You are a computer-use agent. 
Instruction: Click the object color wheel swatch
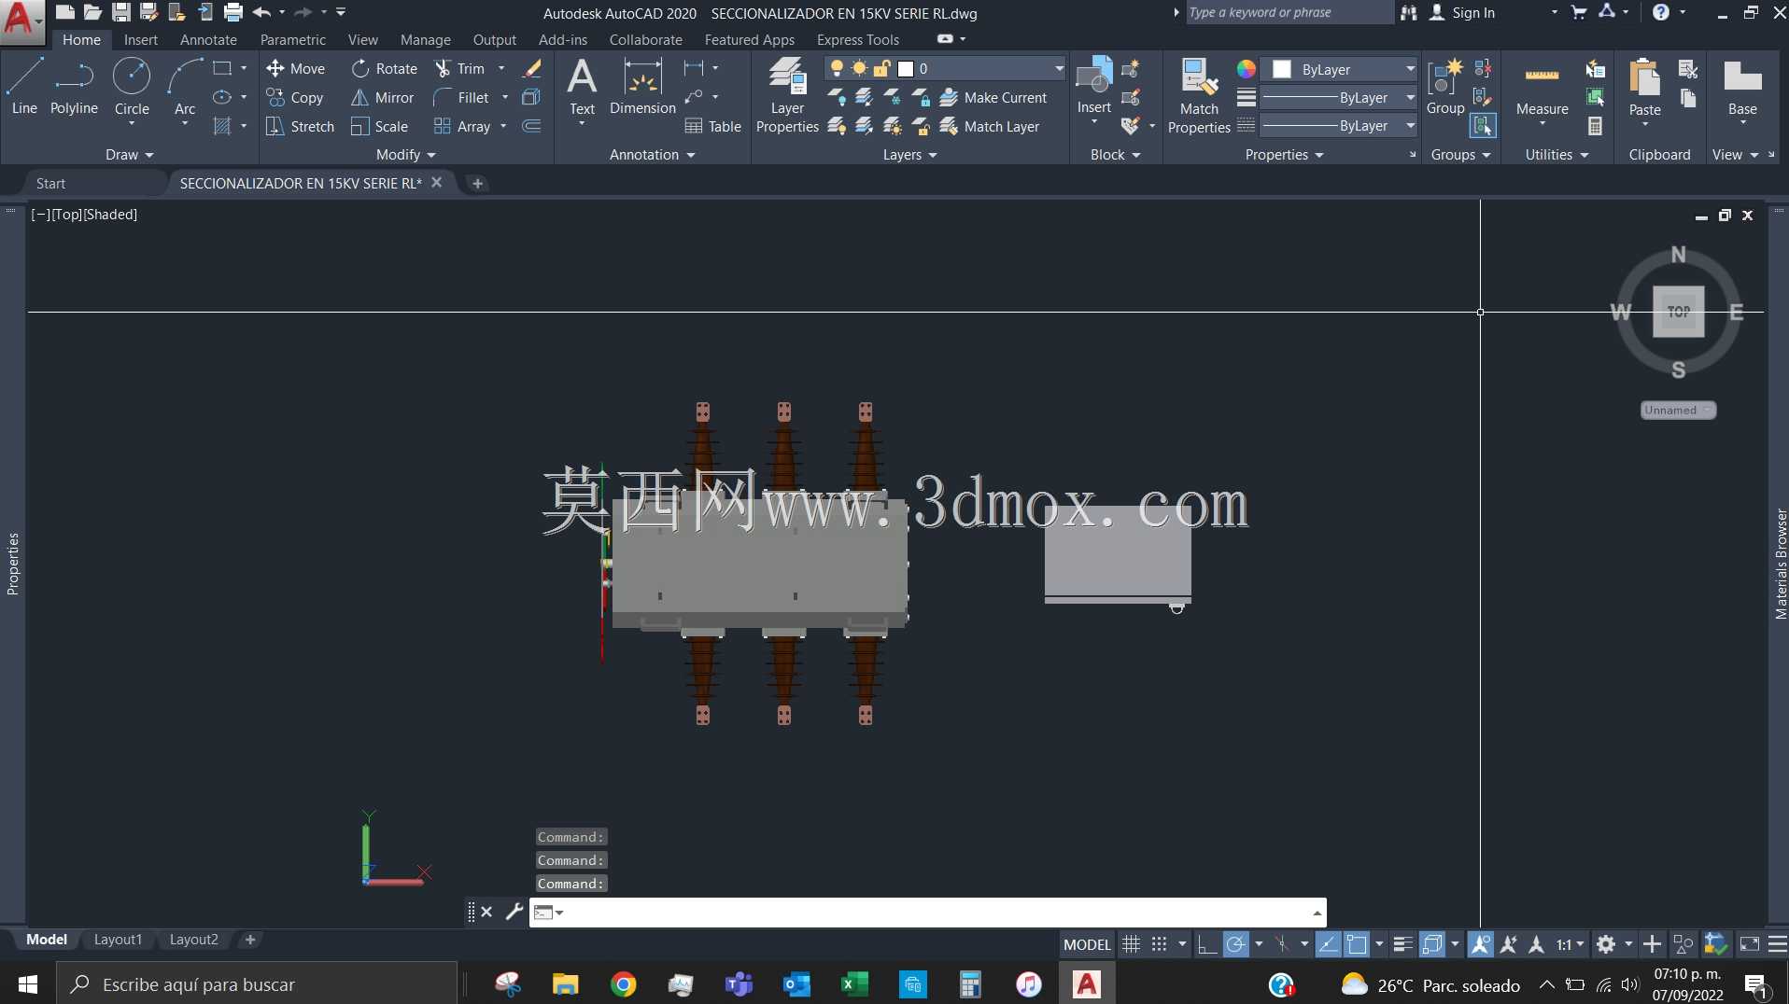[x=1246, y=69]
